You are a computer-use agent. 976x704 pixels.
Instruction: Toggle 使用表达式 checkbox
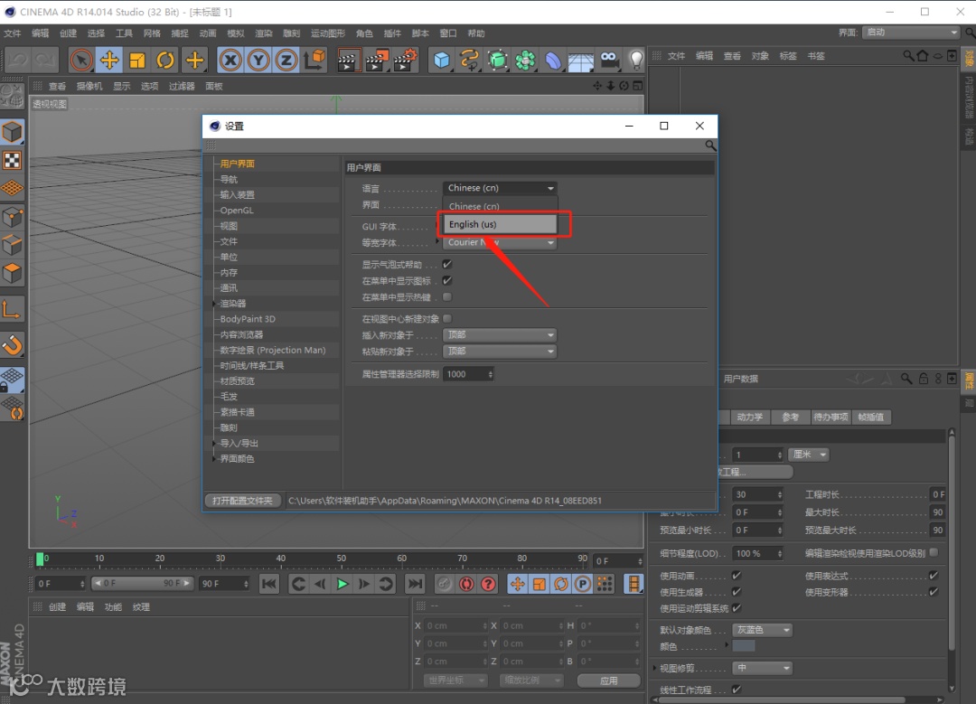[933, 575]
